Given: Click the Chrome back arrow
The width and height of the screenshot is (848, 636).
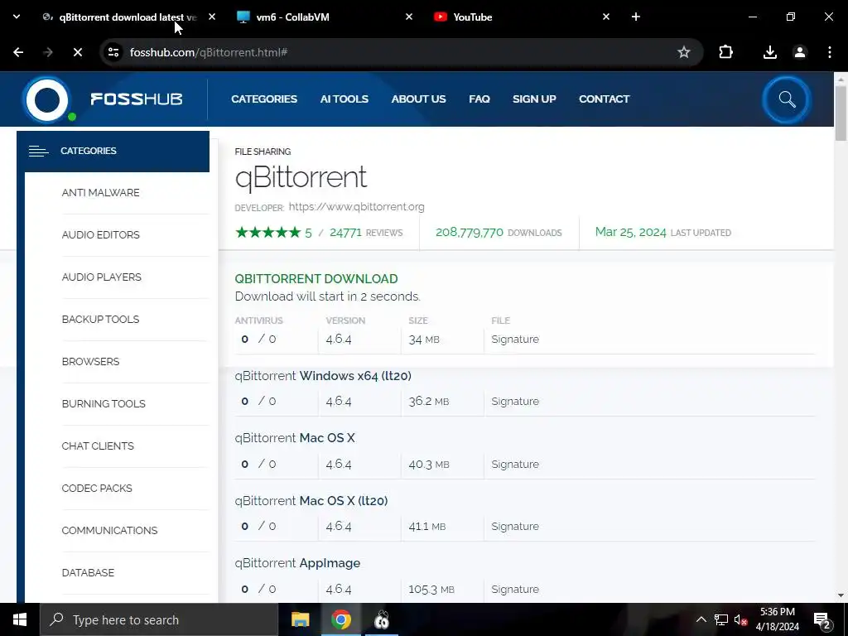Looking at the screenshot, I should (x=18, y=52).
